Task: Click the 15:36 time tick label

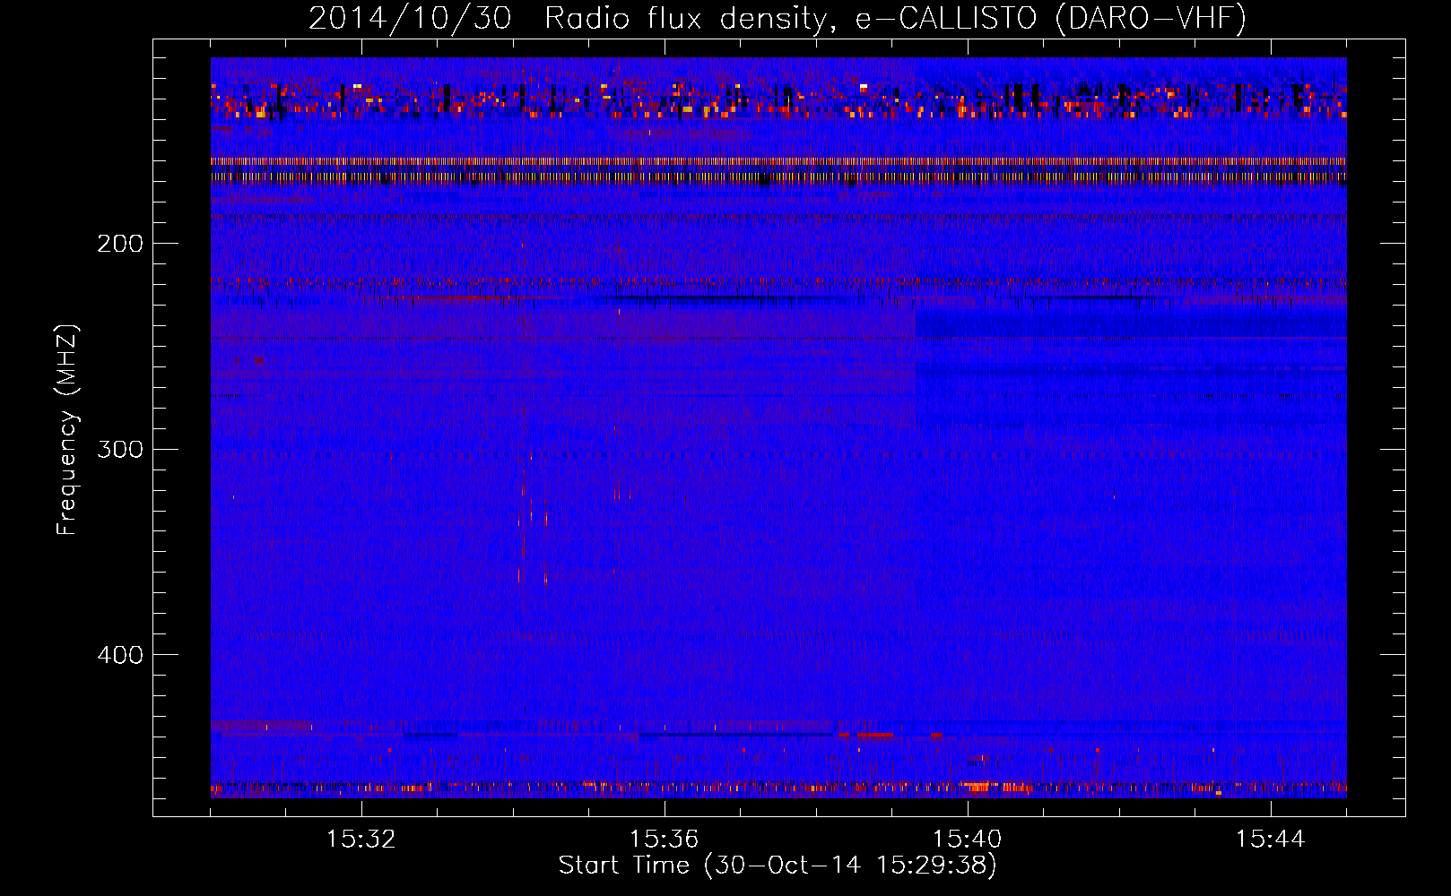Action: (665, 840)
